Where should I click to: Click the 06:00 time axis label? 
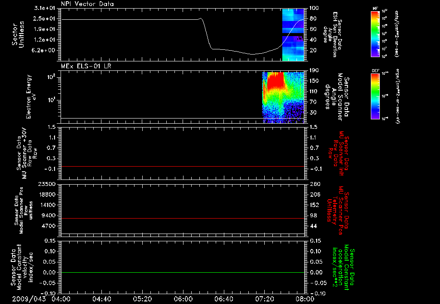pyautogui.click(x=183, y=299)
